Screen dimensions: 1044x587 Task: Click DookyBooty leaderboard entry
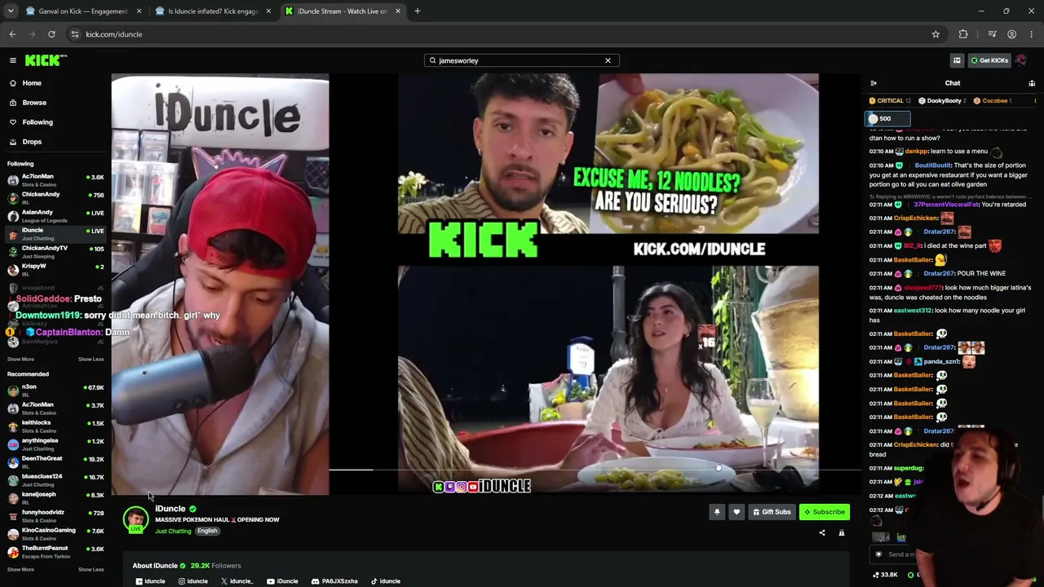(x=942, y=101)
